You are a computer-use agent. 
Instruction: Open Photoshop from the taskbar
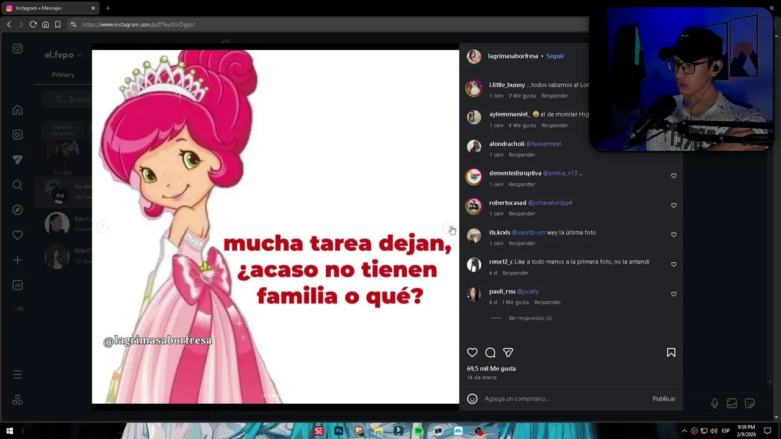coord(339,431)
